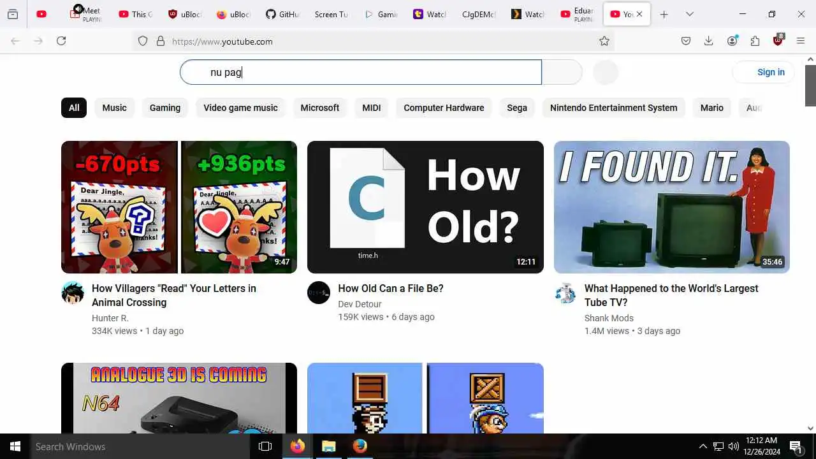Switch to the Eduar playing tab

pos(577,14)
